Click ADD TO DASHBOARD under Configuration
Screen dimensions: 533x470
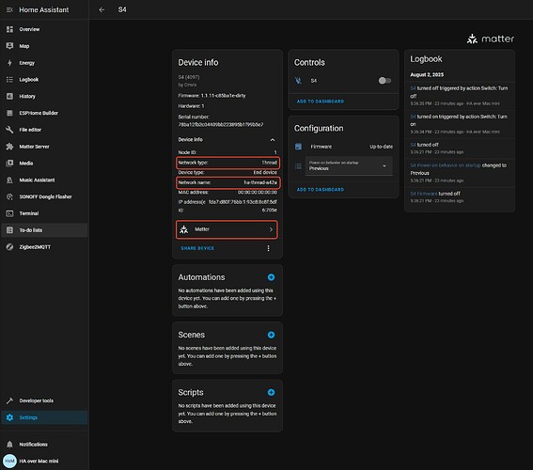[321, 190]
